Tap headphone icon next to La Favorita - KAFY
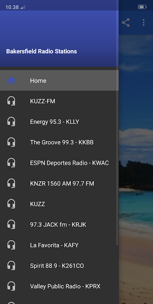Screen dimensions: 153x304 pyautogui.click(x=11, y=245)
